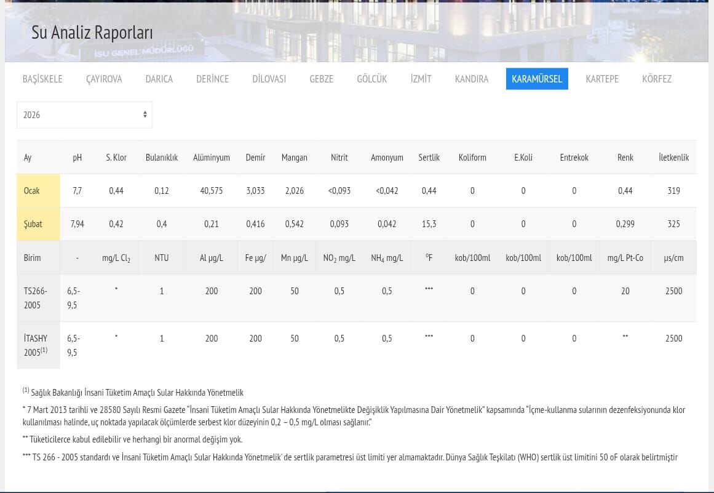Viewport: 714px width, 493px height.
Task: Open the DARICA tab
Action: (x=159, y=79)
